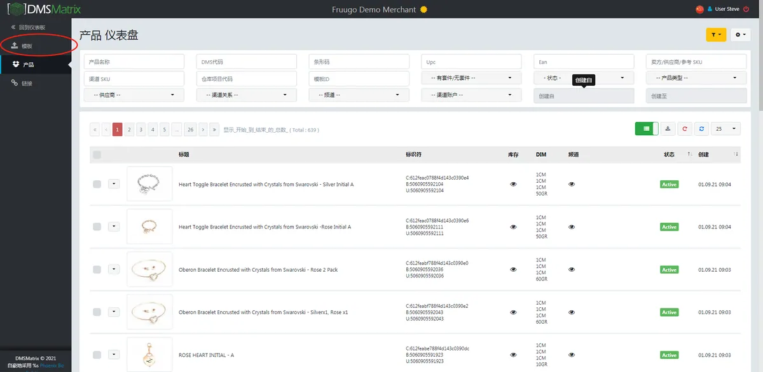Screen dimensions: 763x372
Task: Check the Rose 2 Pack bracelet row checkbox
Action: click(x=97, y=270)
